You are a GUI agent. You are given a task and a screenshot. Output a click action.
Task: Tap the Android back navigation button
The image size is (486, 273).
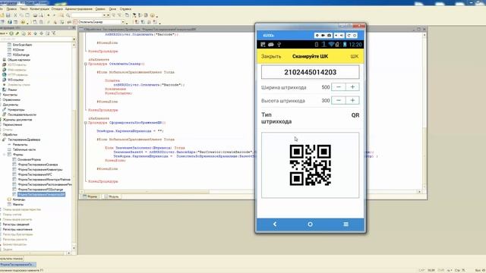click(275, 224)
